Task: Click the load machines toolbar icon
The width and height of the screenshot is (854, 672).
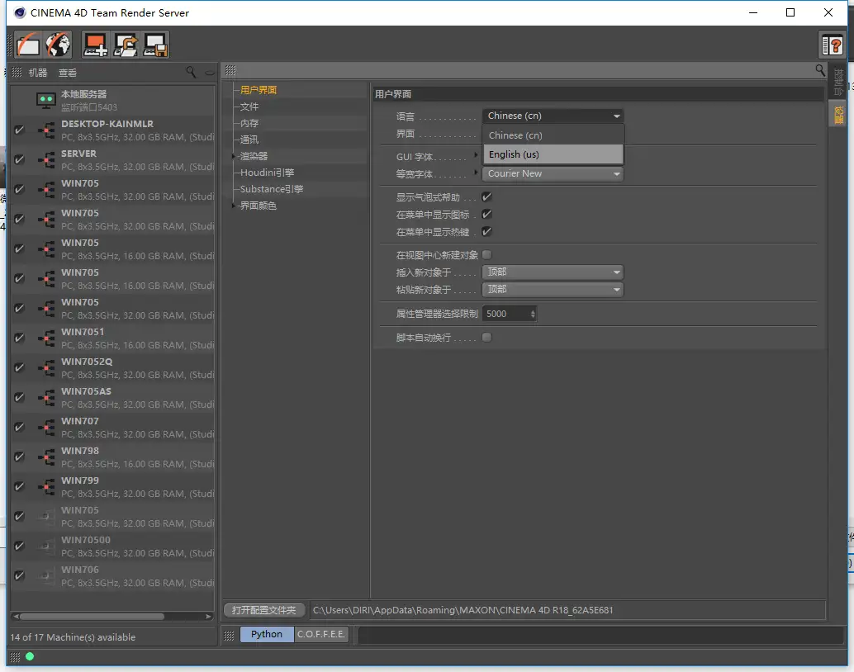Action: pos(126,45)
